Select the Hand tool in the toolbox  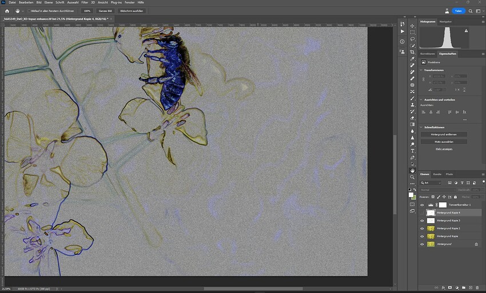tap(412, 171)
